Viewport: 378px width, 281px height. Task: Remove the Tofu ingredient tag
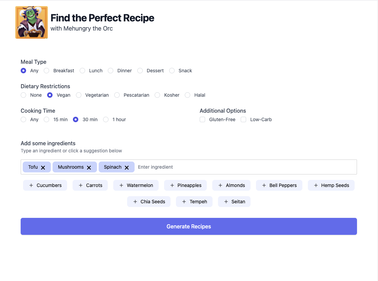pos(43,167)
